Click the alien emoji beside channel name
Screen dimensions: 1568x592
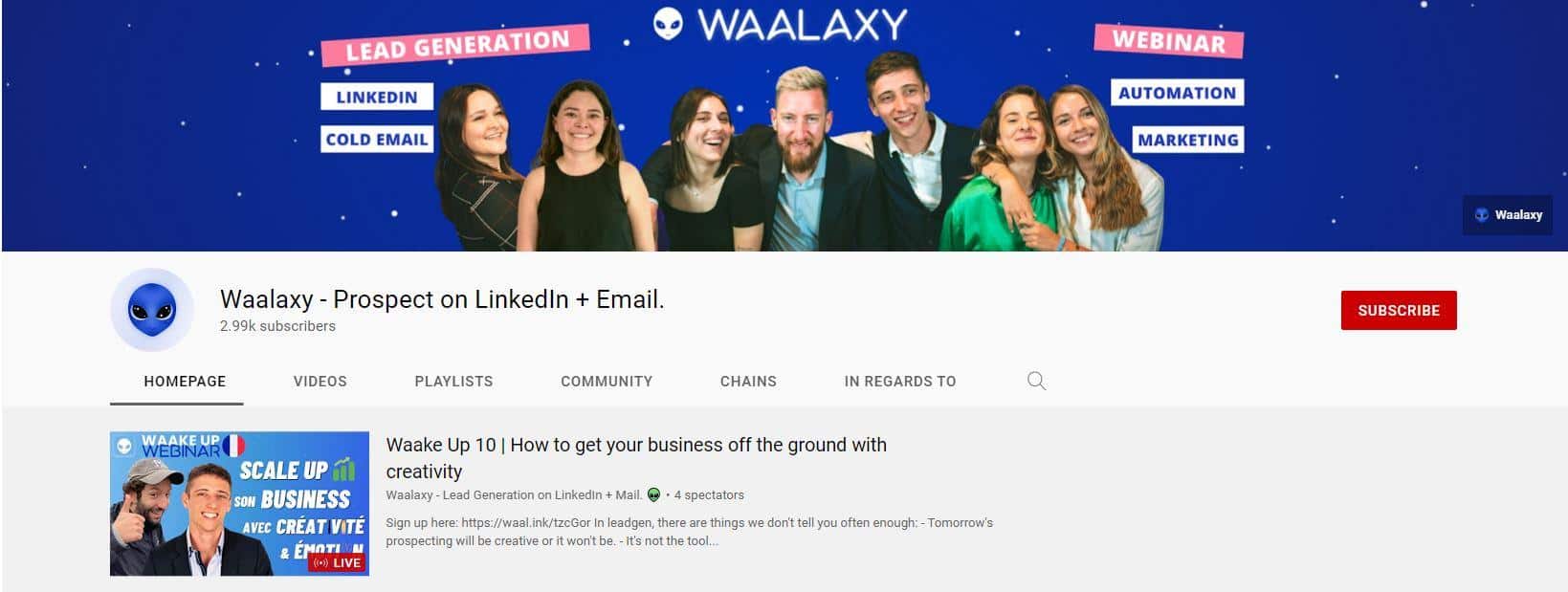(x=653, y=494)
